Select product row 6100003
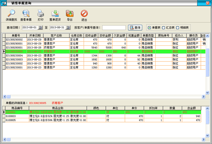The width and height of the screenshot is (212, 144). (102, 116)
